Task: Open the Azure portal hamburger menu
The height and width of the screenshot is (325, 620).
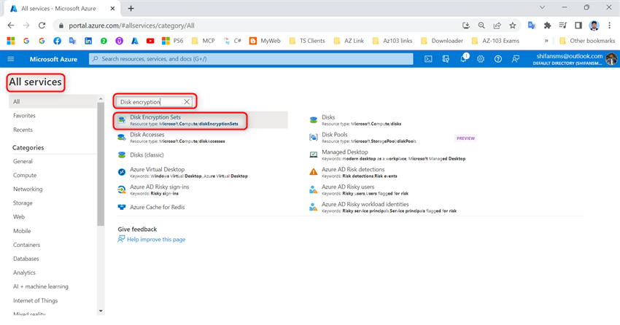Action: 11,59
